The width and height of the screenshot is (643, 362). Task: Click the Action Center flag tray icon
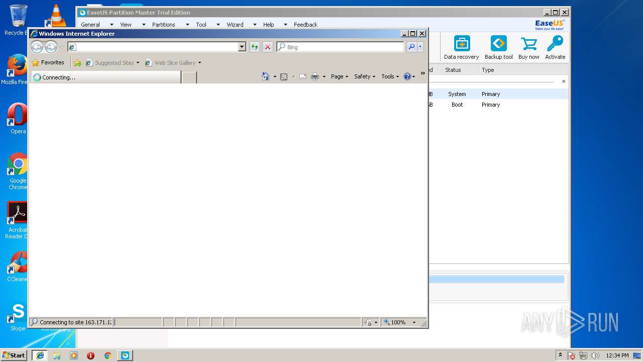pyautogui.click(x=571, y=355)
